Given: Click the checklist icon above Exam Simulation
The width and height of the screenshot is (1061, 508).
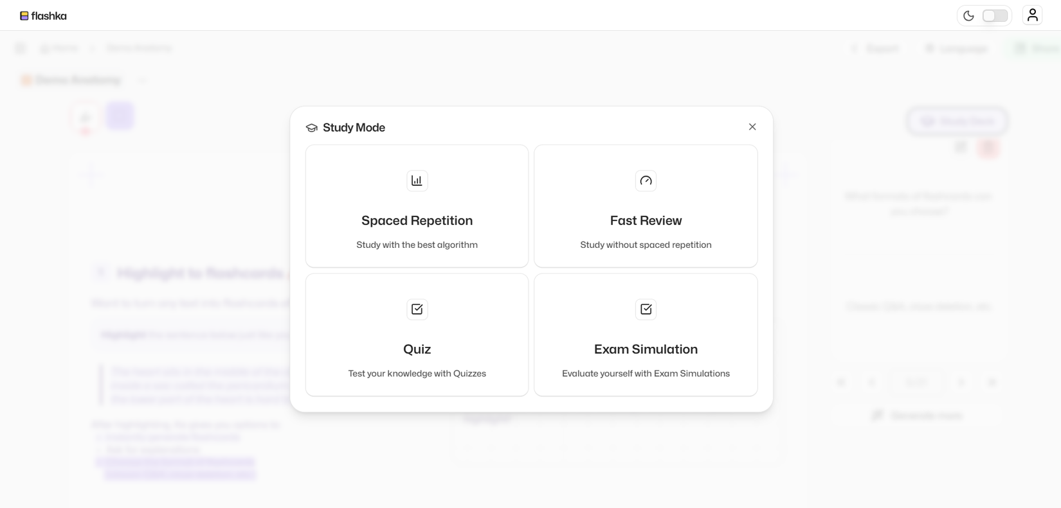Looking at the screenshot, I should pyautogui.click(x=646, y=309).
